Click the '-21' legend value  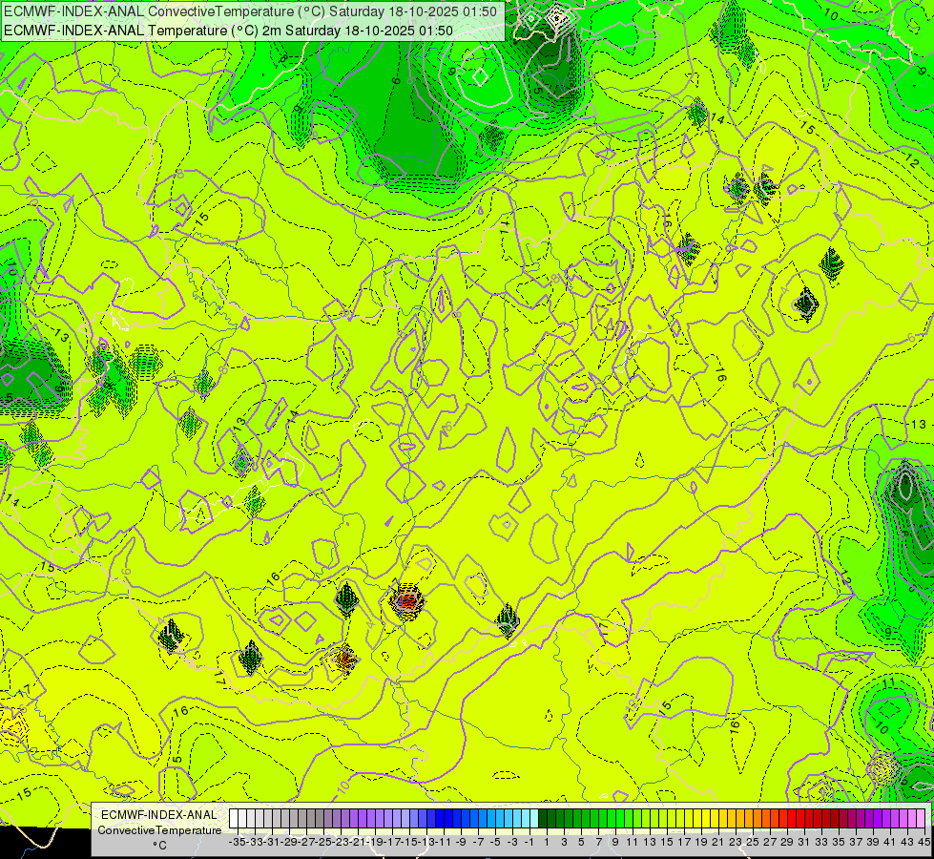click(358, 842)
